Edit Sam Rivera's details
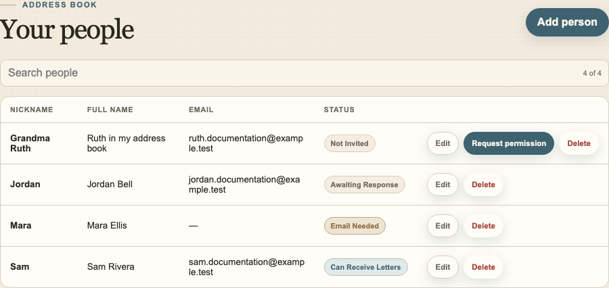609x288 pixels. coord(443,266)
